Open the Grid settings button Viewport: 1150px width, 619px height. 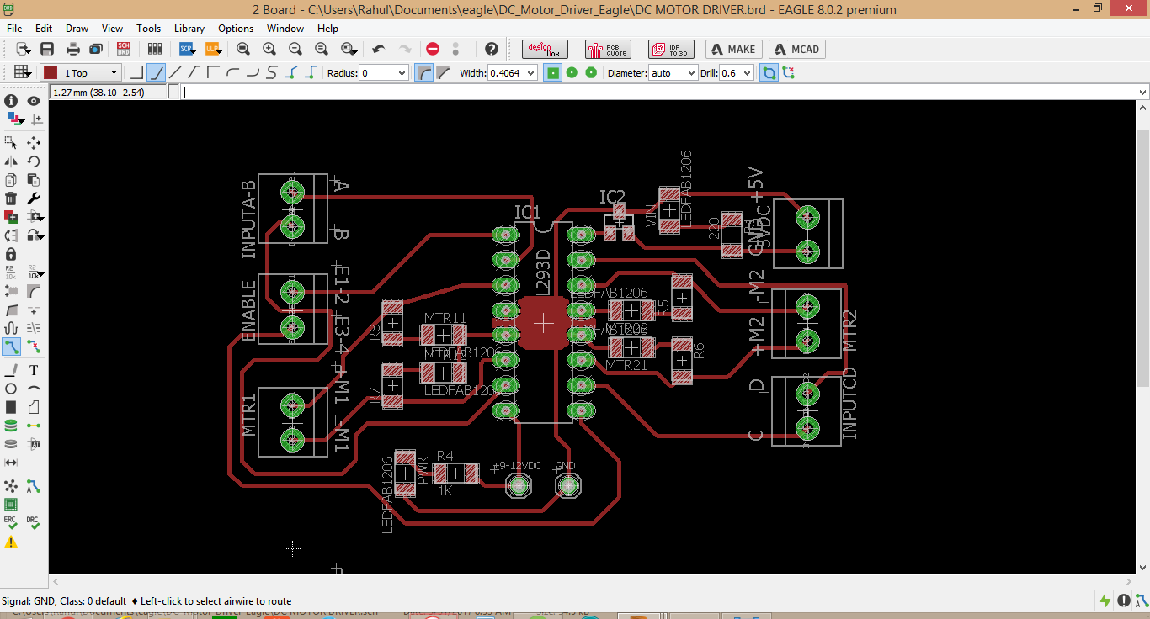tap(22, 72)
